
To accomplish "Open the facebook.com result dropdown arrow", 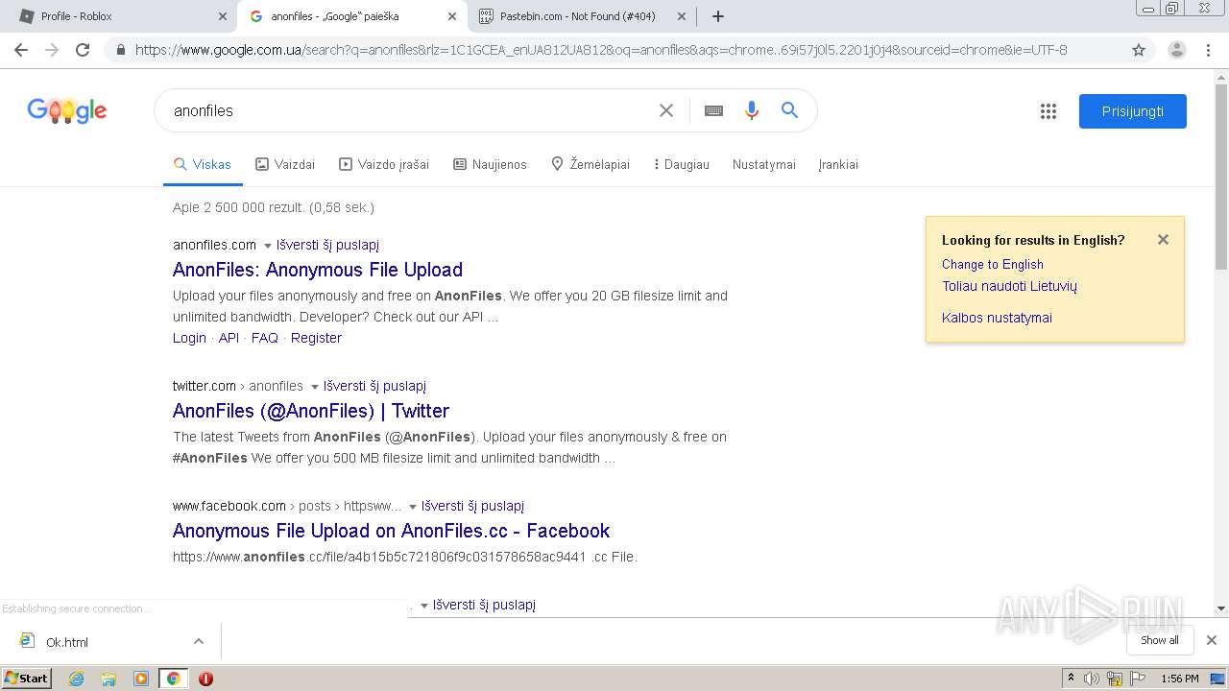I will (413, 507).
